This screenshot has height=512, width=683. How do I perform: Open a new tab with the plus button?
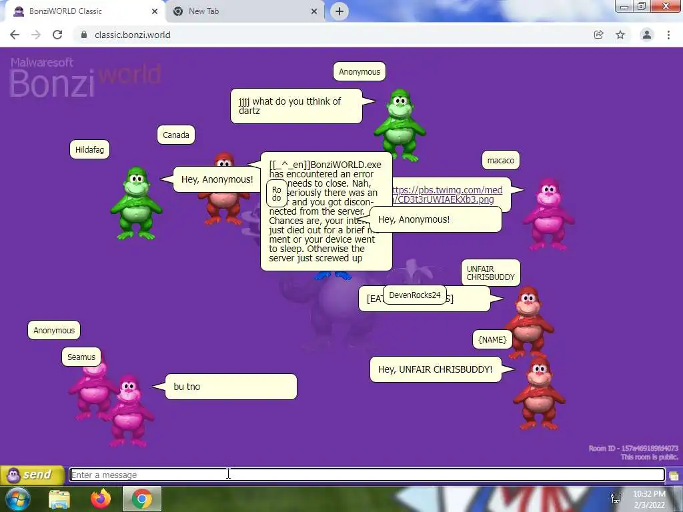coord(339,11)
